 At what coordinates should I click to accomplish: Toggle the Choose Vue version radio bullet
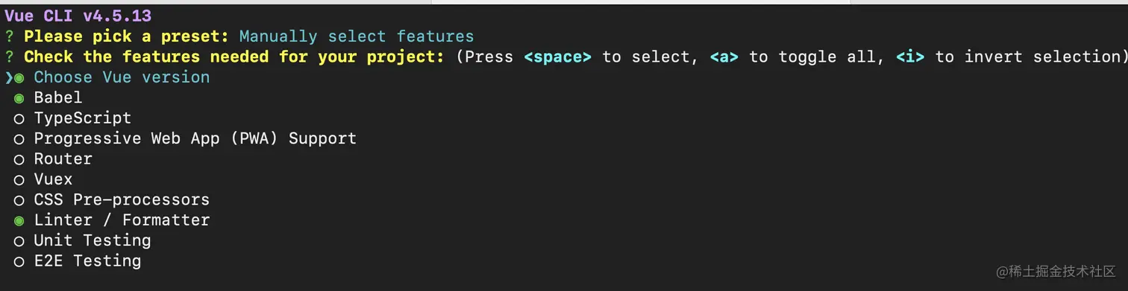19,77
